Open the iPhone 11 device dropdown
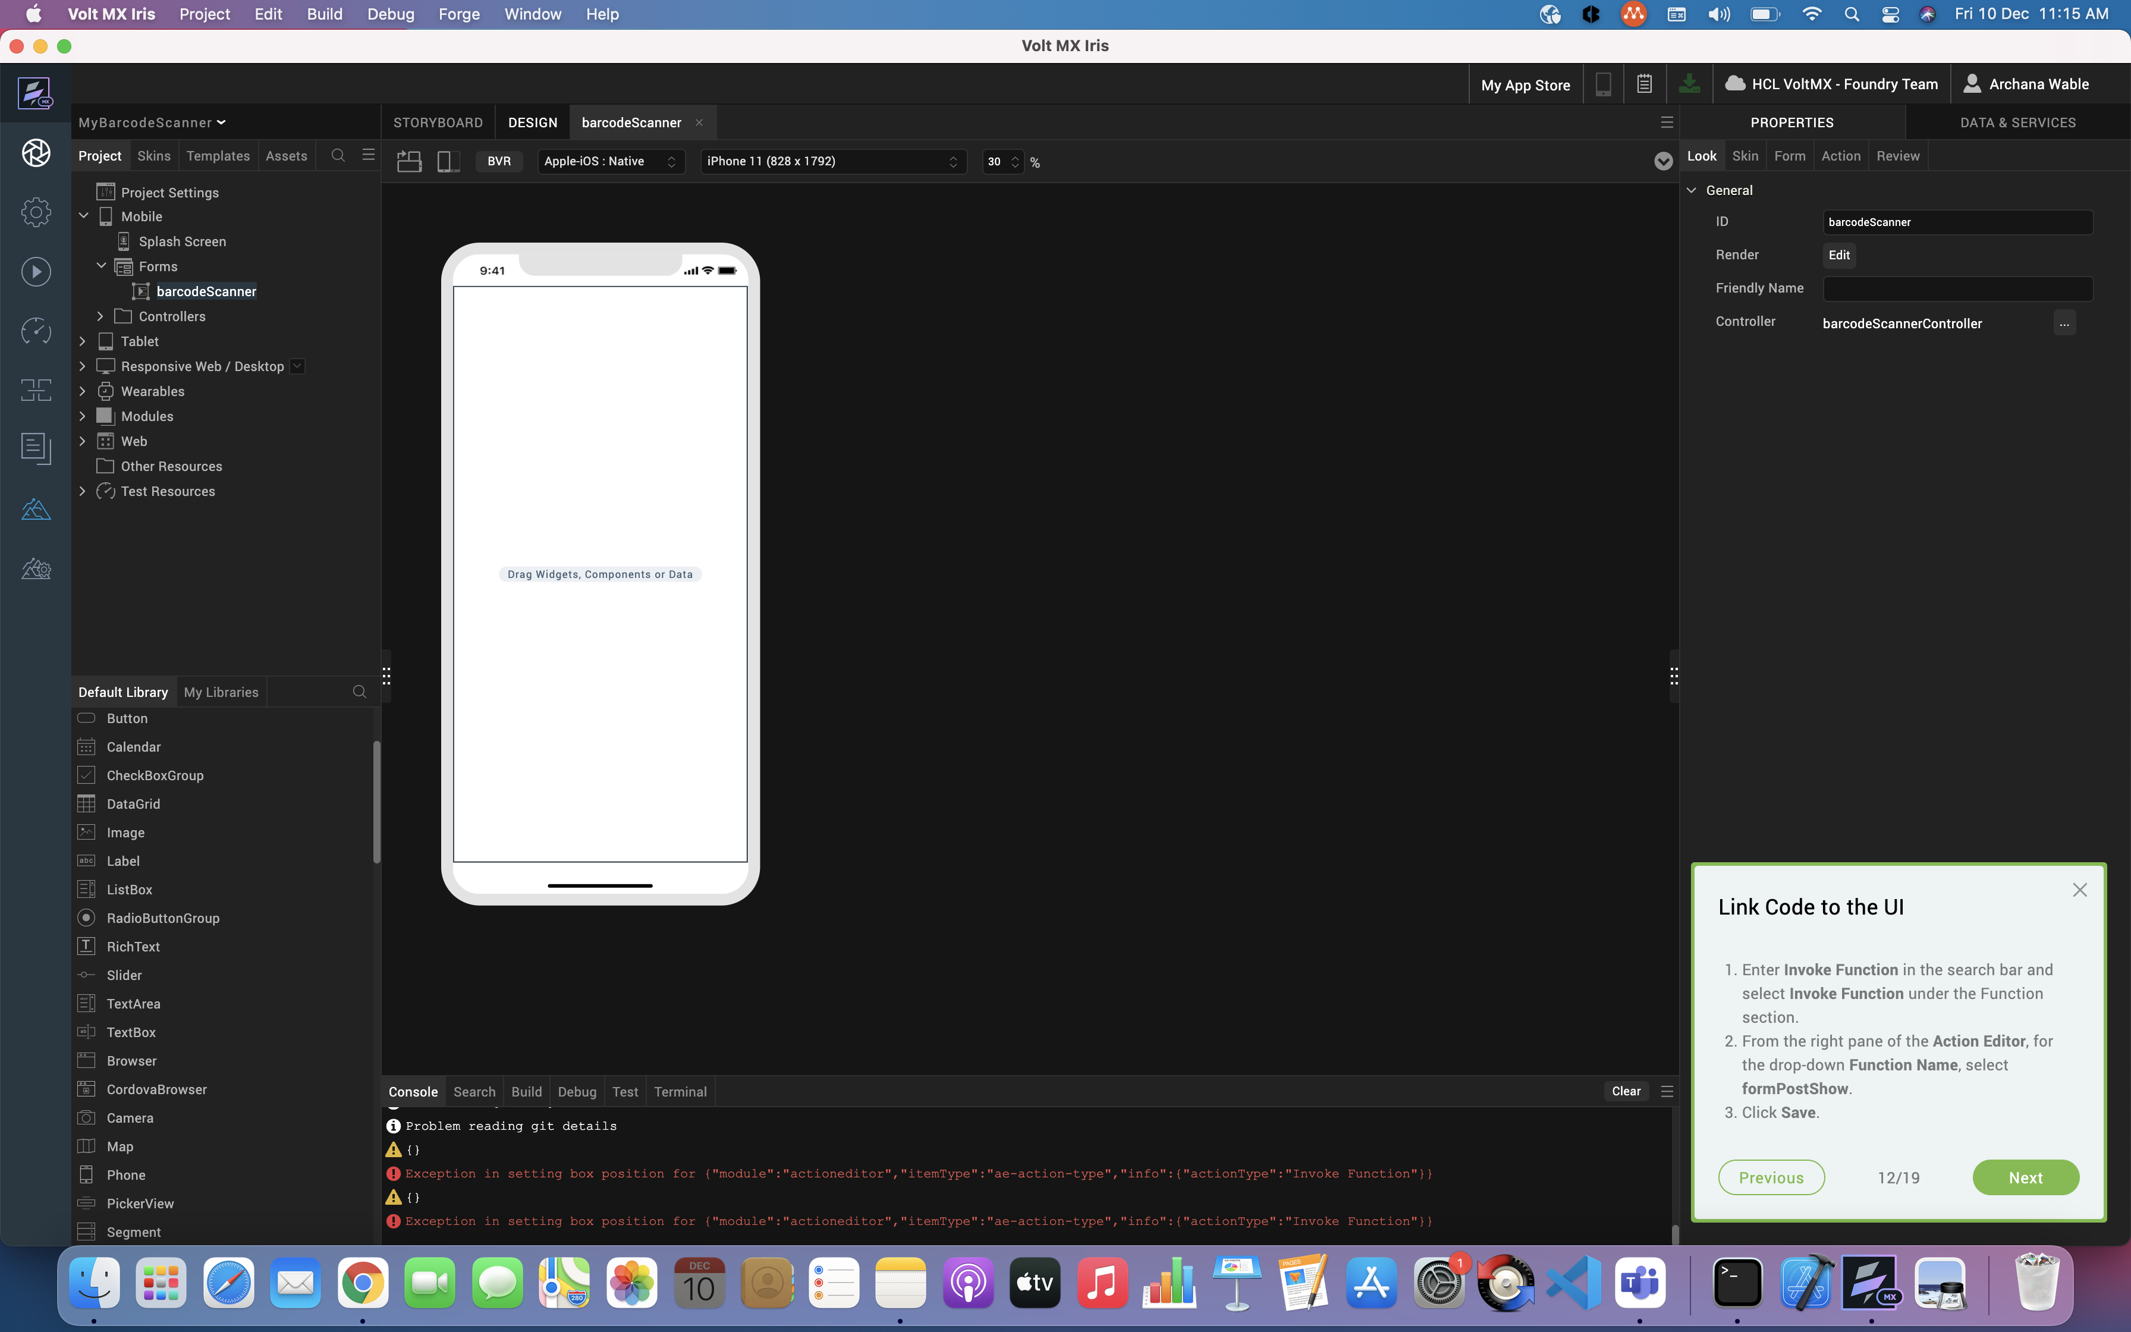This screenshot has width=2131, height=1332. (x=832, y=161)
